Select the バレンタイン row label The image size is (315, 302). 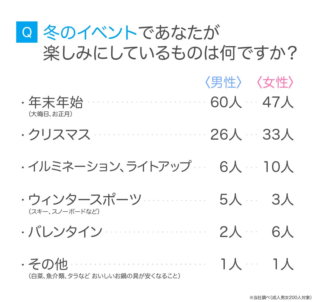(x=65, y=232)
